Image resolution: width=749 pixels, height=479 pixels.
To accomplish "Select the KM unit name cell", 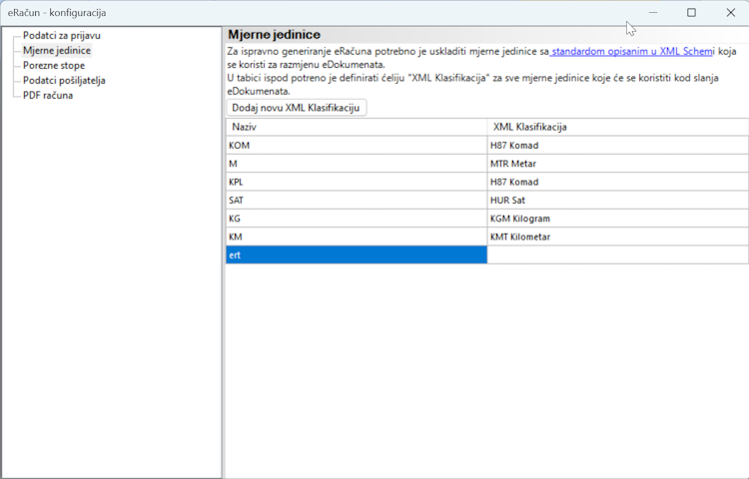I will pos(356,237).
